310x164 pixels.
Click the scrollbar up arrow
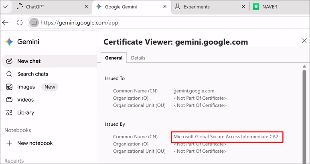[304, 67]
